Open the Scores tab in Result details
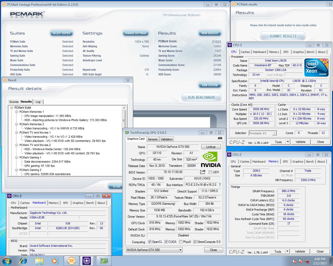This screenshot has width=333, height=266. pos(14,102)
